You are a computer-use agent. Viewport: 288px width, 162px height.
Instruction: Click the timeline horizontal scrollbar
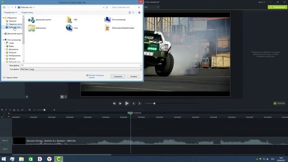point(62,155)
